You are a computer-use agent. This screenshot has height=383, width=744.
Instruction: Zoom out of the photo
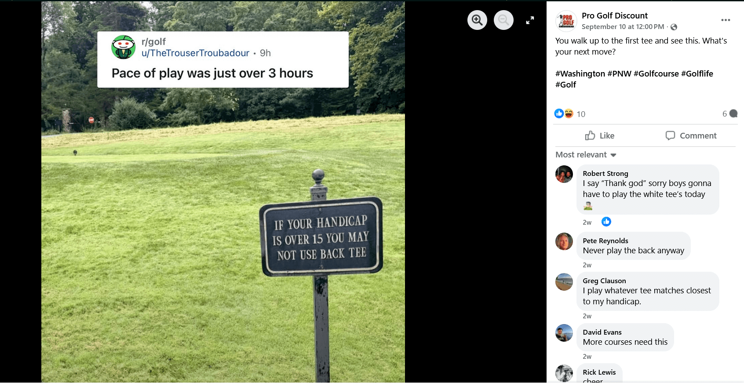[503, 20]
